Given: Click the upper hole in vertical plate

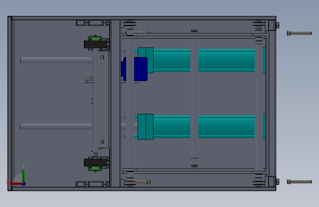Looking at the screenshot, I should (x=102, y=57).
